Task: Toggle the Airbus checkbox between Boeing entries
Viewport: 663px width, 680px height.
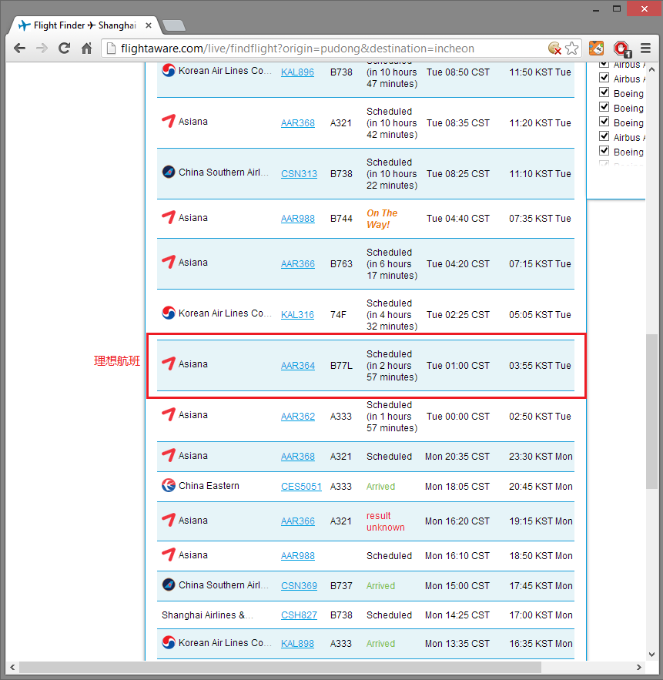Action: point(604,136)
